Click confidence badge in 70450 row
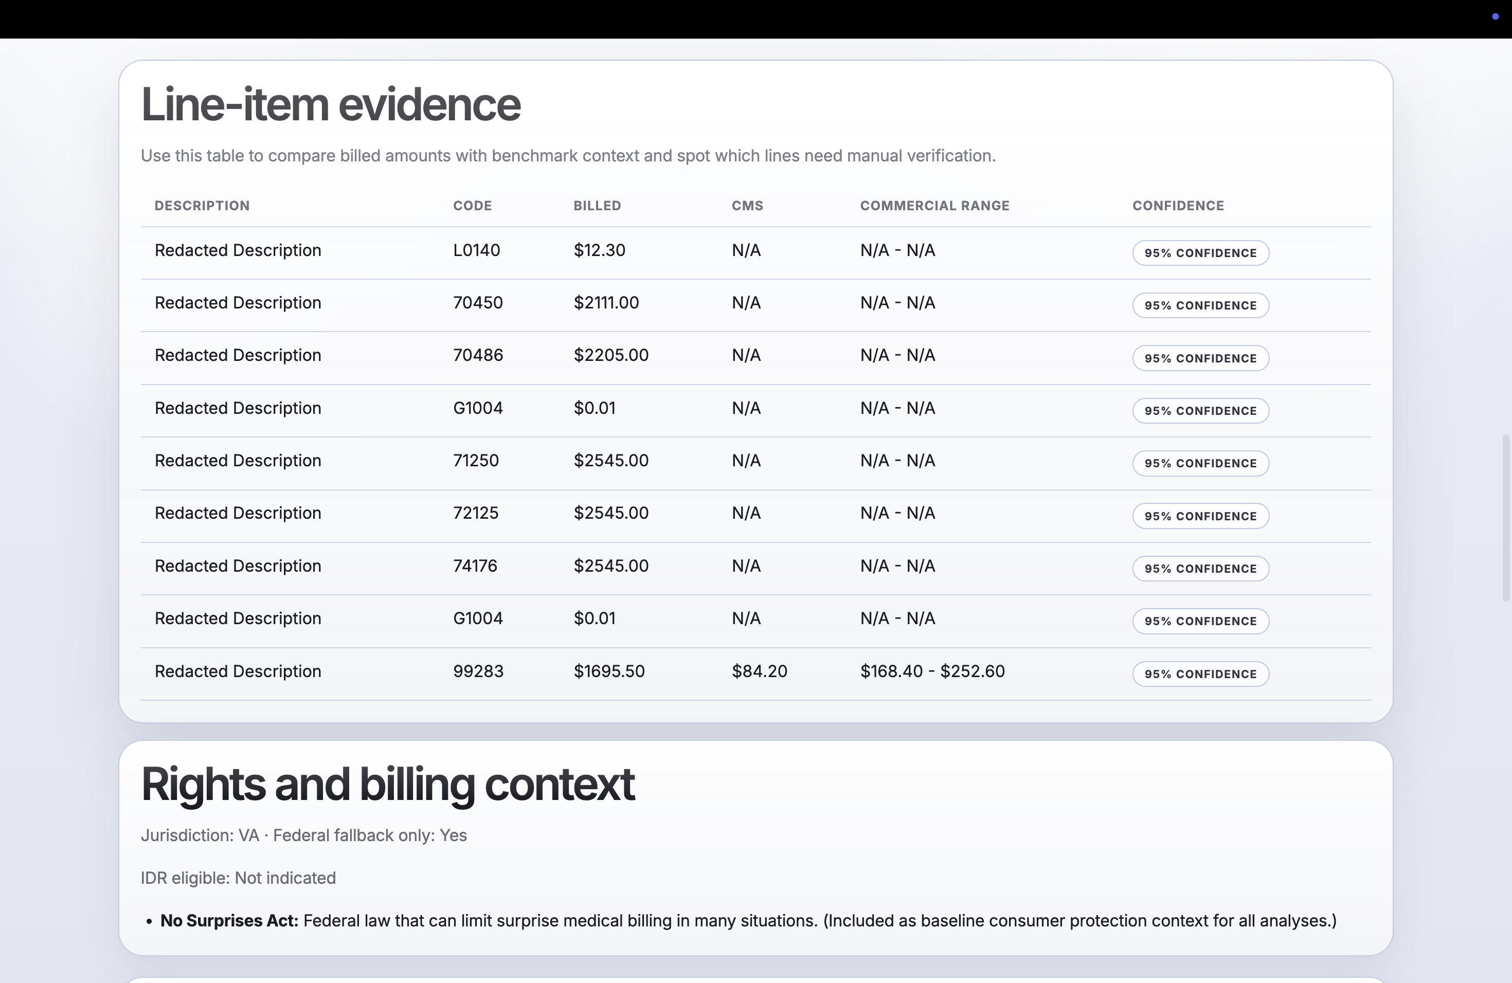The height and width of the screenshot is (983, 1512). 1200,305
